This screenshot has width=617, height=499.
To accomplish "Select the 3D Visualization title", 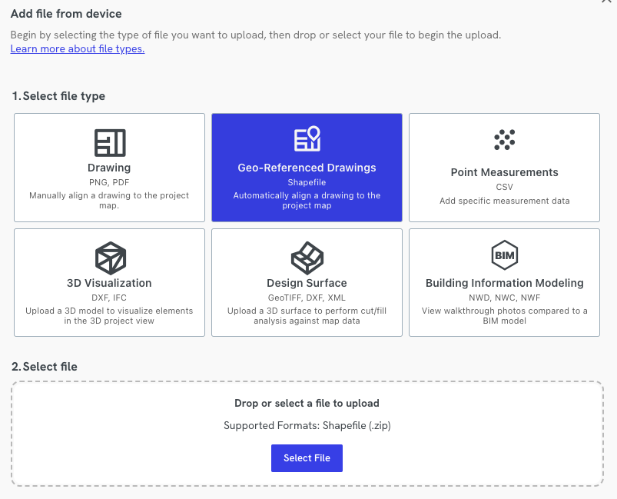I will pyautogui.click(x=109, y=283).
